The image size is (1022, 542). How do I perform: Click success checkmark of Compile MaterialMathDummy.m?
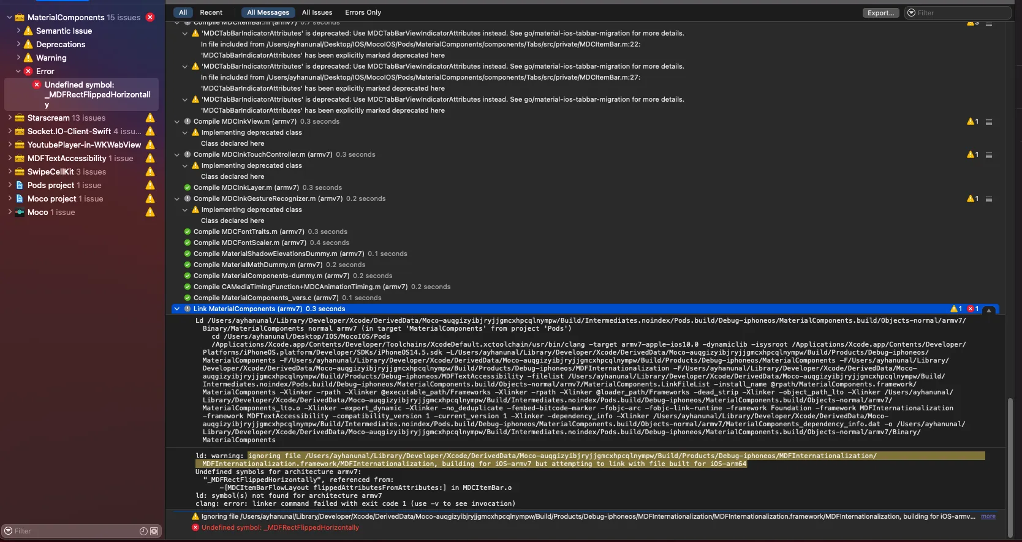pos(187,265)
